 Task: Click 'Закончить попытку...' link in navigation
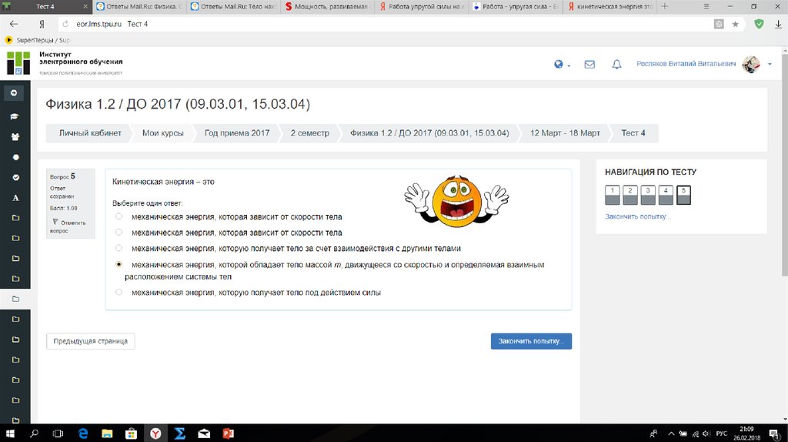click(x=638, y=216)
